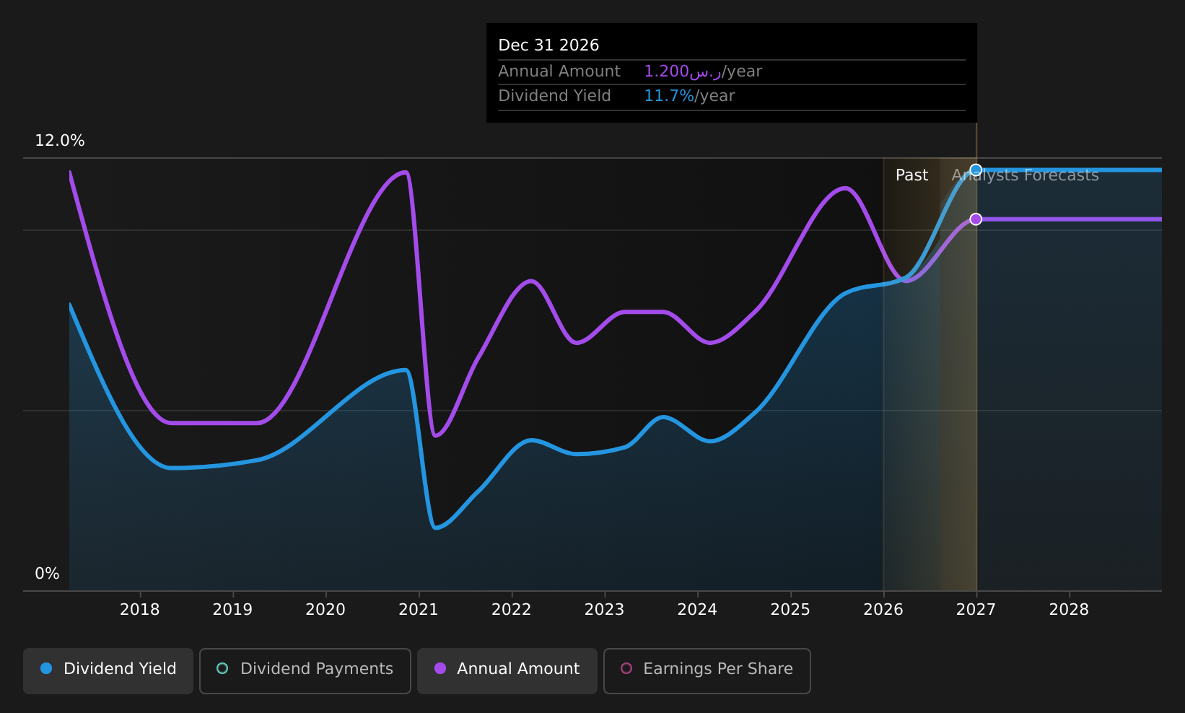The width and height of the screenshot is (1185, 713).
Task: Click the 11.7% dividend yield tooltip value
Action: 669,96
